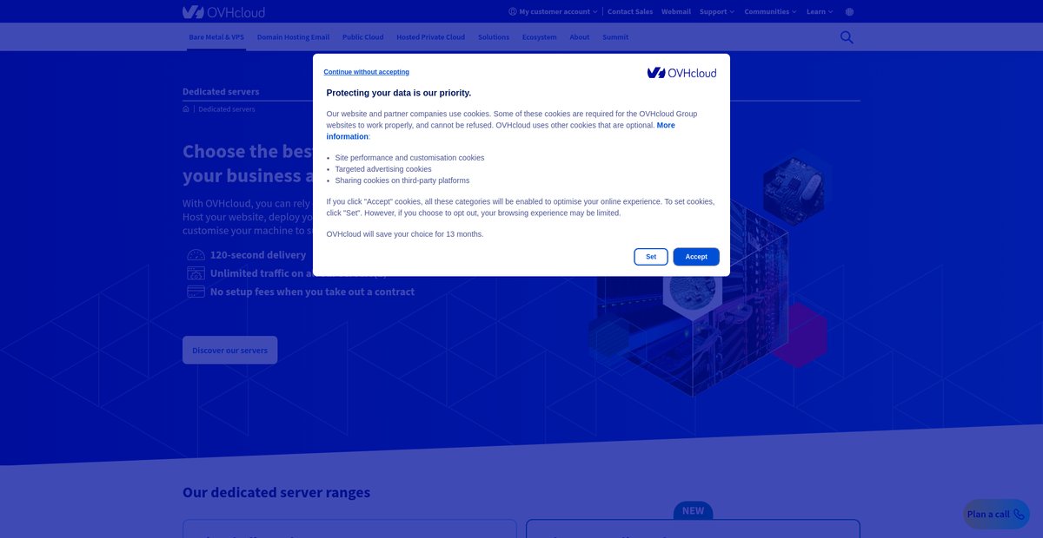This screenshot has height=538, width=1043.
Task: Click the 120-second delivery speedometer icon
Action: pyautogui.click(x=196, y=255)
